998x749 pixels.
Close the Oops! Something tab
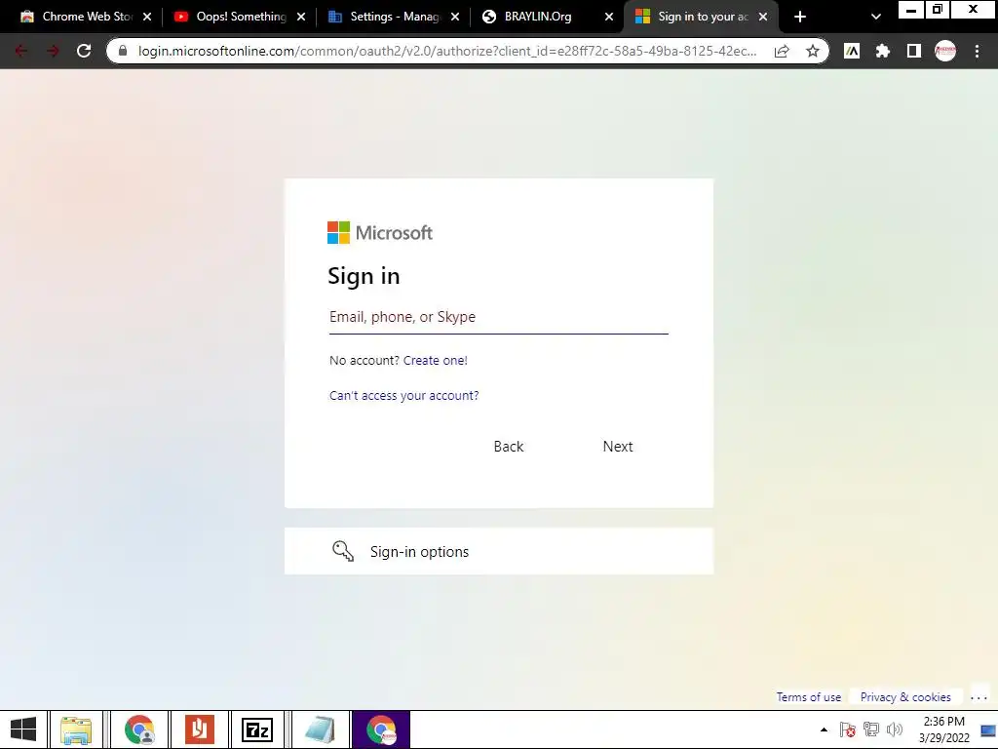point(301,17)
